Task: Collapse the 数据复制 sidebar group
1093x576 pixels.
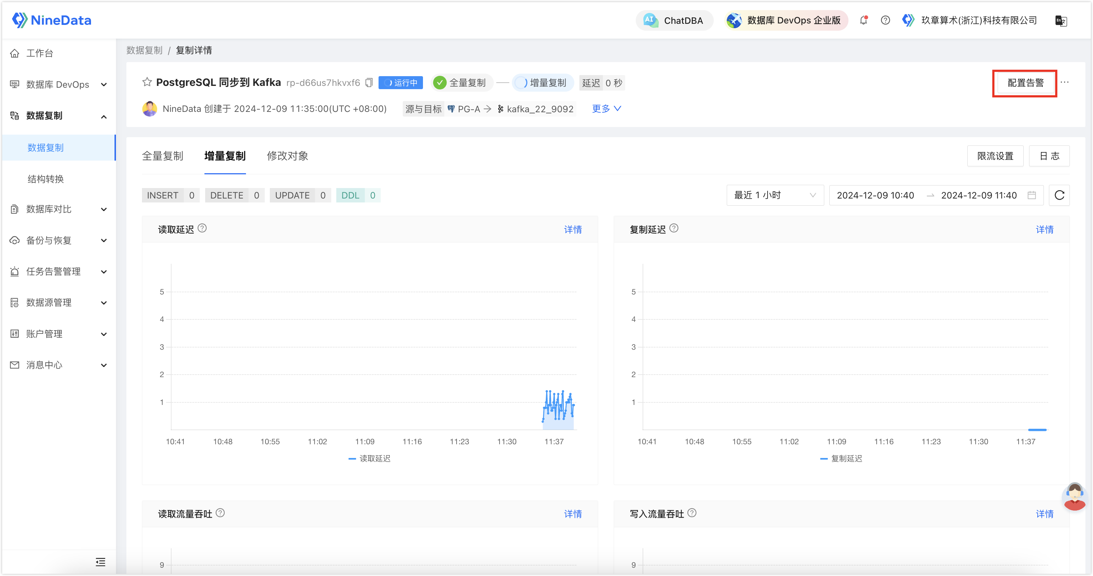Action: (59, 116)
